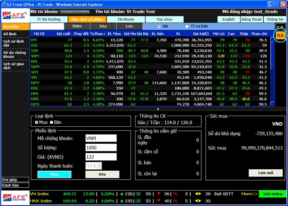Select the SAM stock row
Image resolution: width=288 pixels, height=206 pixels.
tap(150, 67)
